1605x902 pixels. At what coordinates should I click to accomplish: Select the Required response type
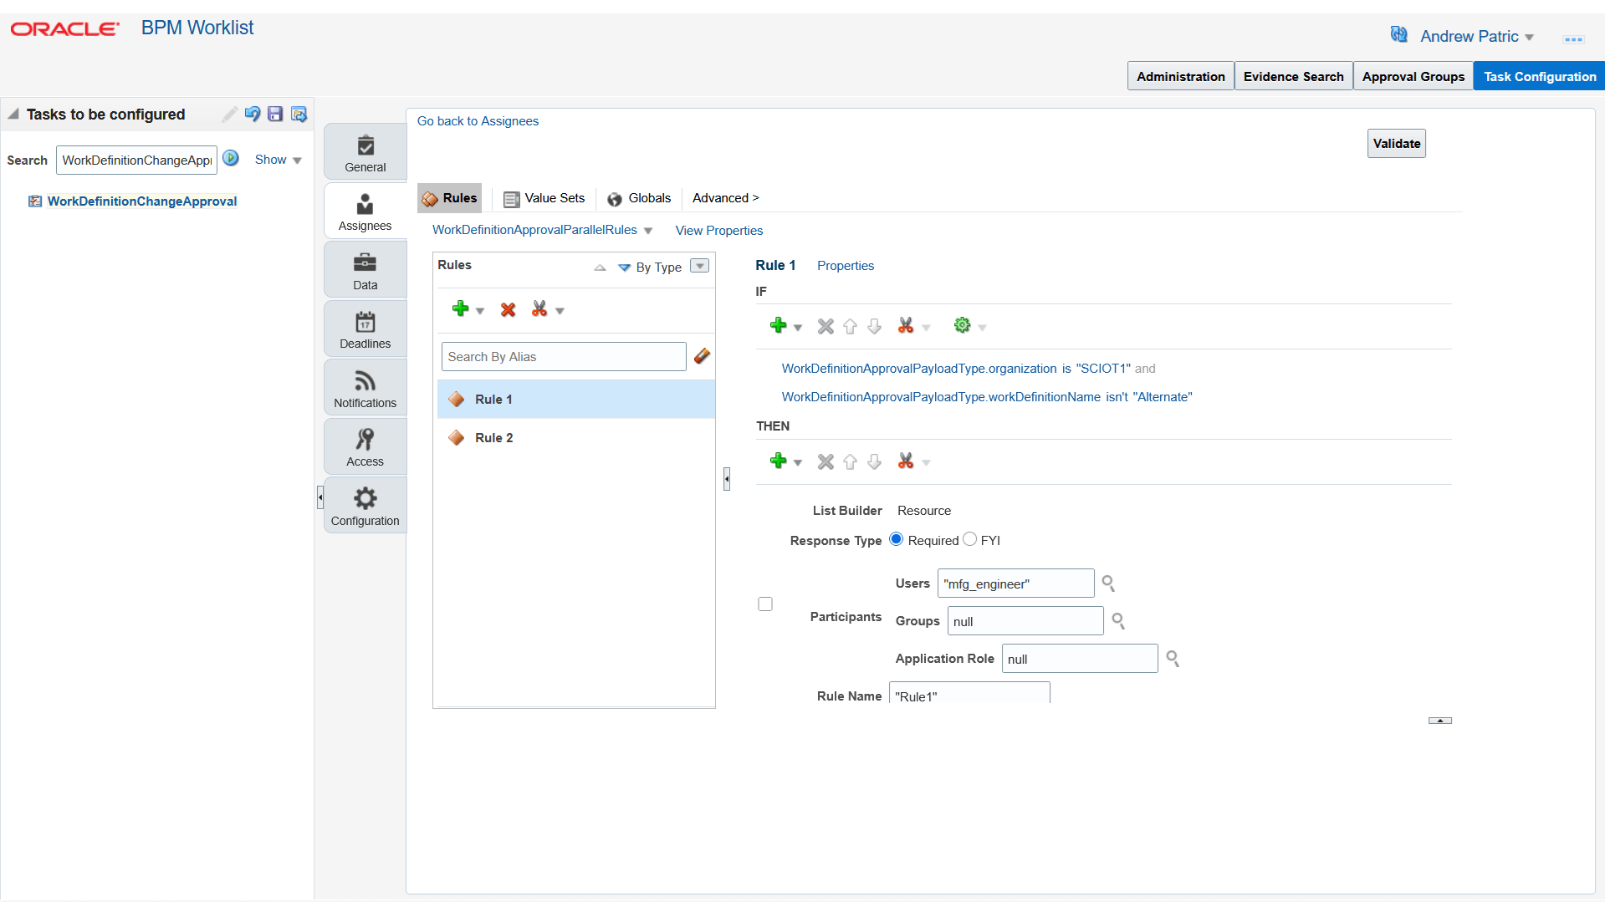[897, 539]
